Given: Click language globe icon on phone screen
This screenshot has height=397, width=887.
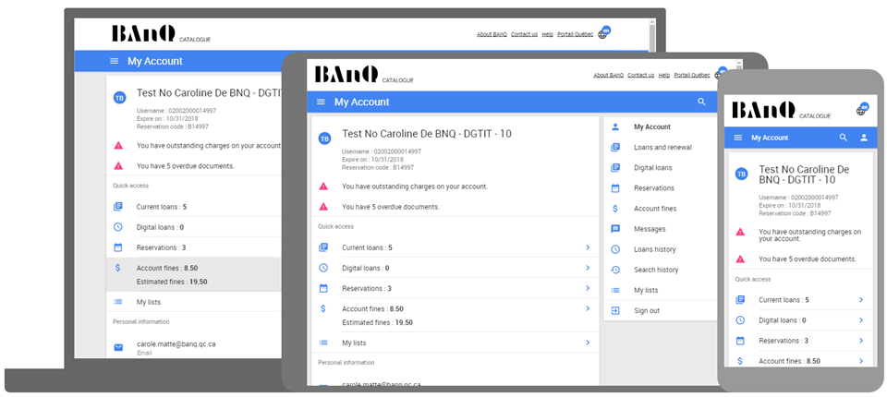Looking at the screenshot, I should (x=862, y=109).
